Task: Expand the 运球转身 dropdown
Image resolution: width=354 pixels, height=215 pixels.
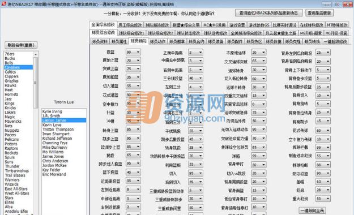Action: point(258,70)
